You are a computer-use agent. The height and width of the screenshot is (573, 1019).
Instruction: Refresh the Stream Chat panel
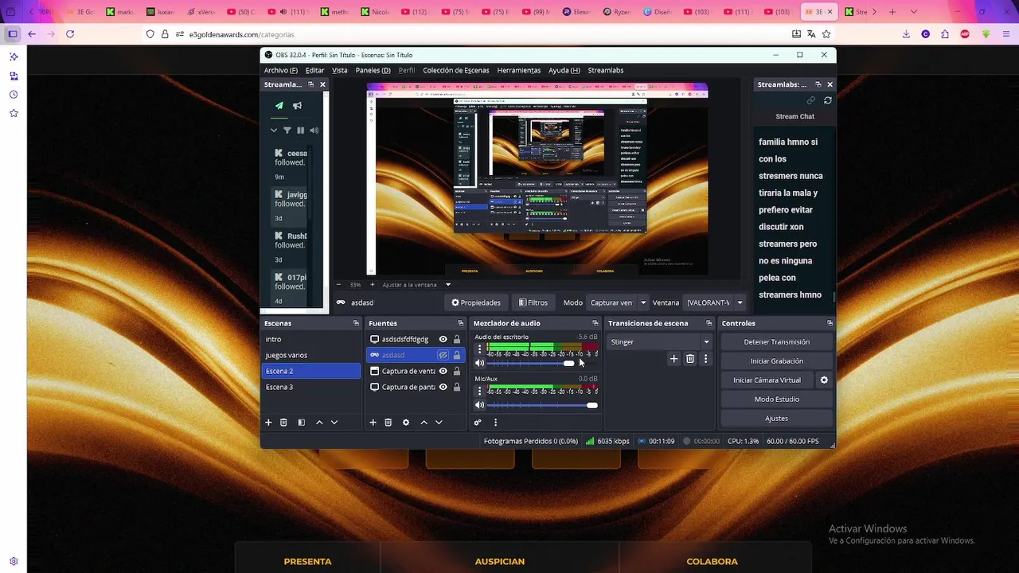[x=828, y=100]
